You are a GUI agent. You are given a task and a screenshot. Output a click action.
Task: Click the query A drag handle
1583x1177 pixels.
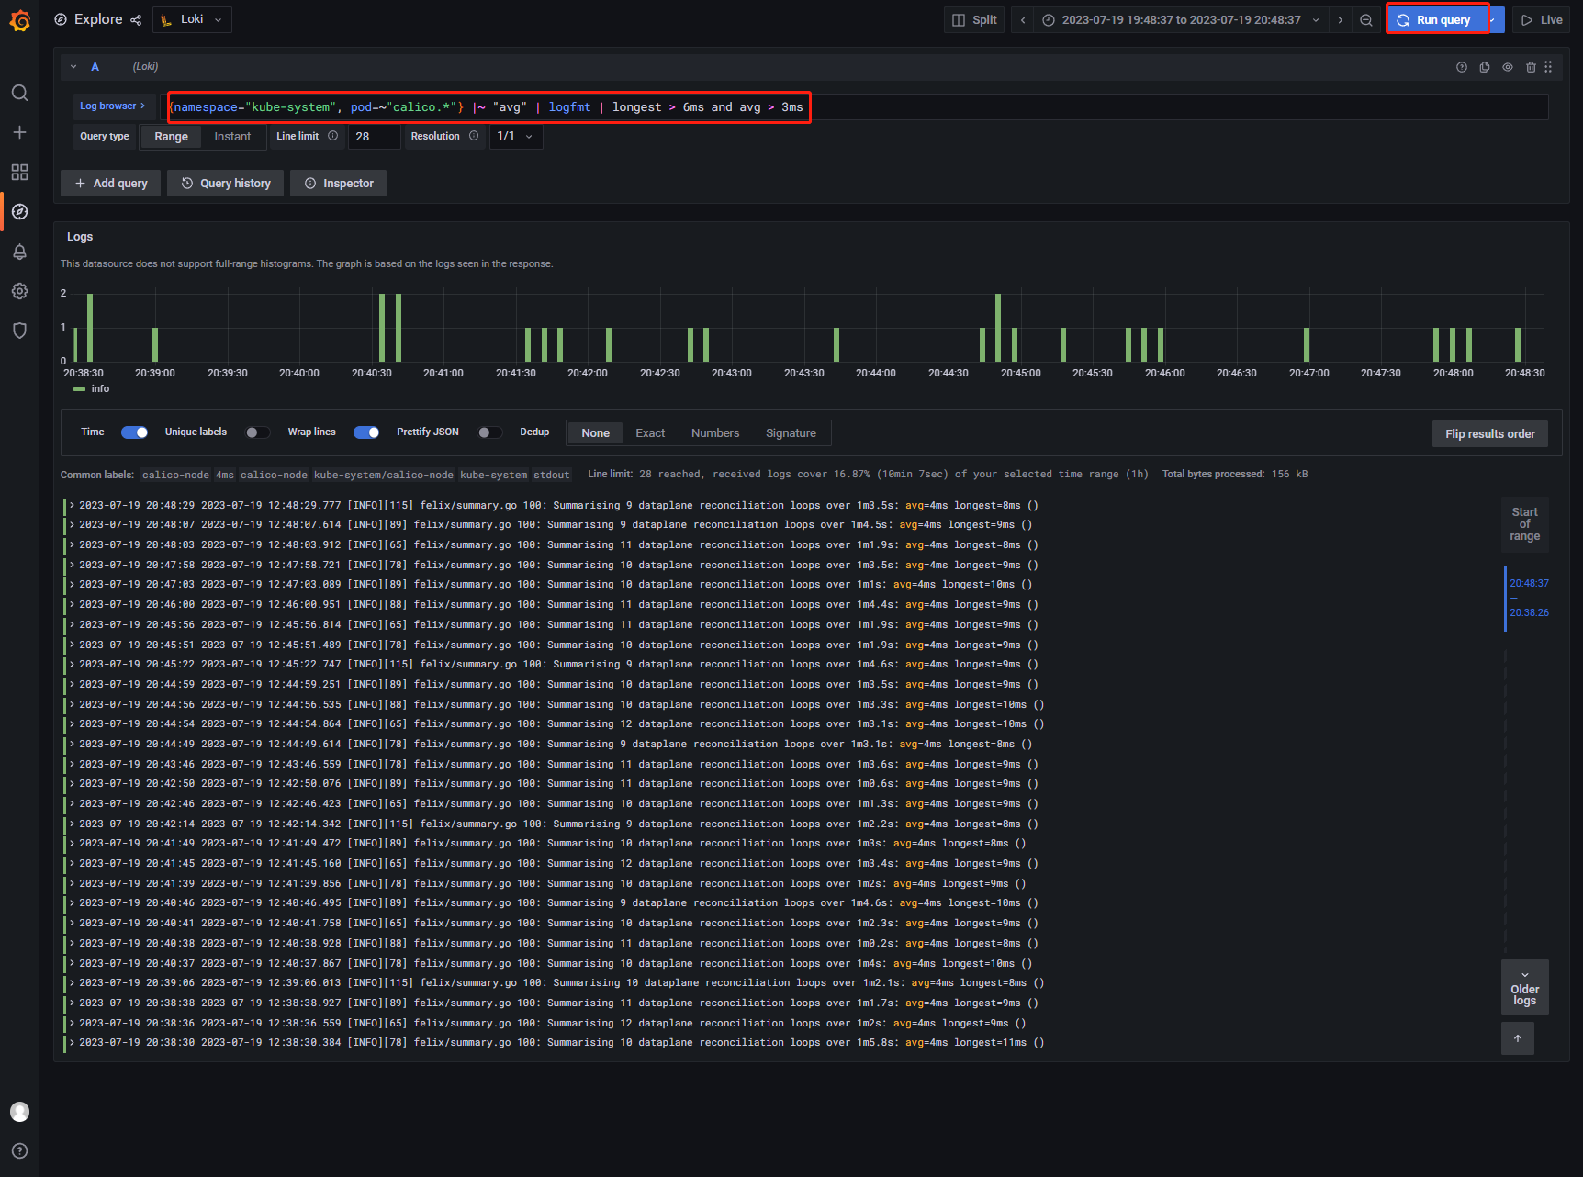pos(1548,67)
